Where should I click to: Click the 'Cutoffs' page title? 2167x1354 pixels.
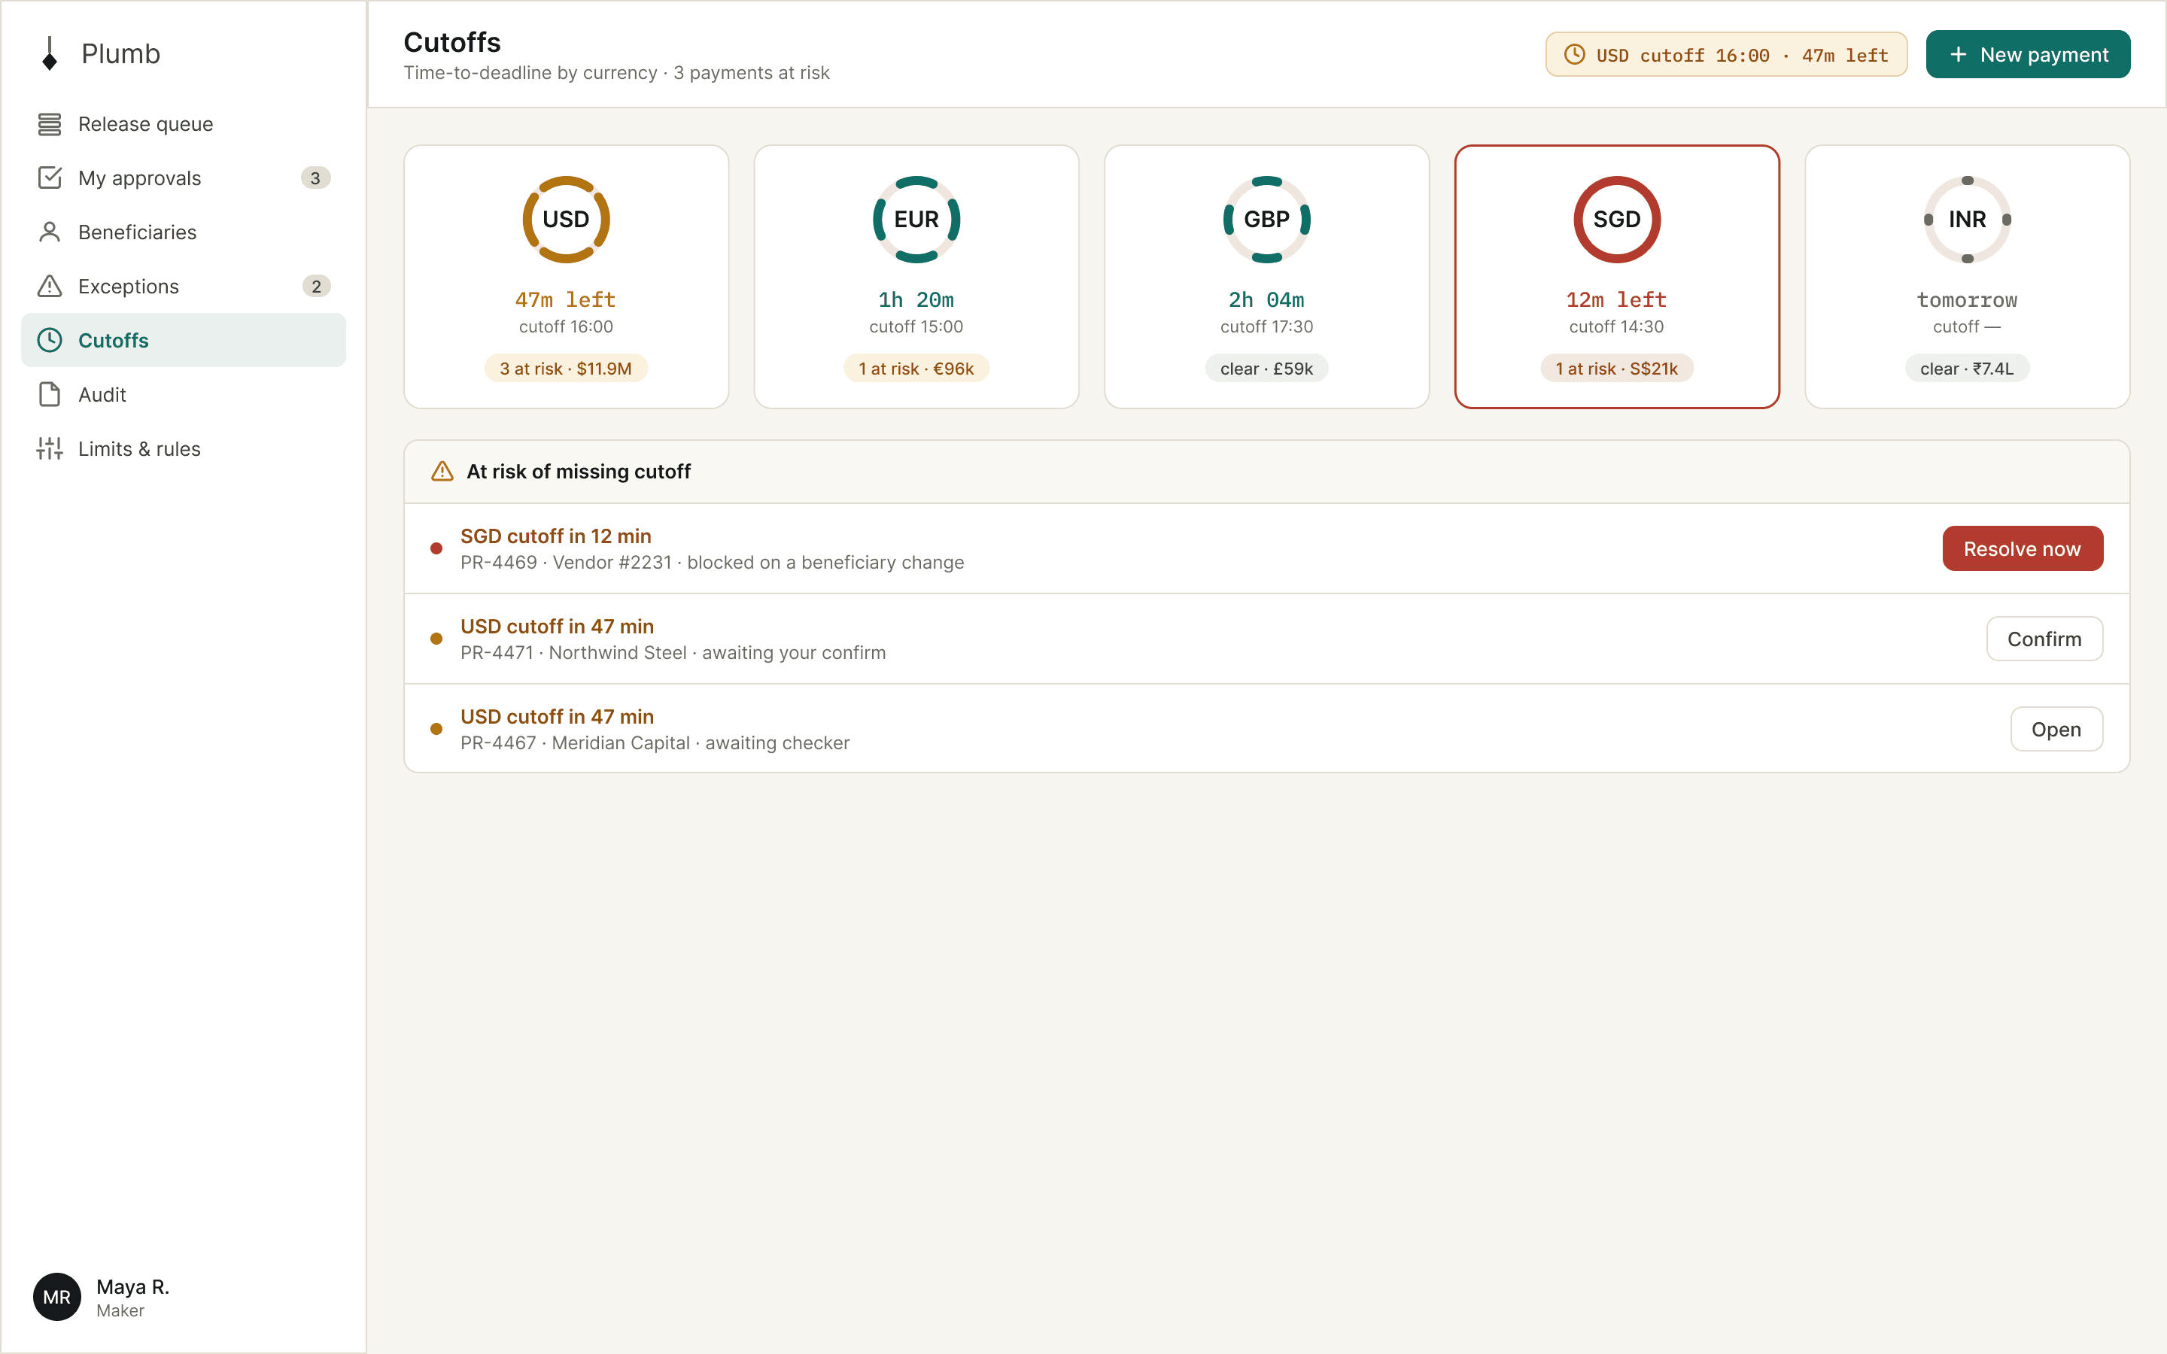click(452, 42)
